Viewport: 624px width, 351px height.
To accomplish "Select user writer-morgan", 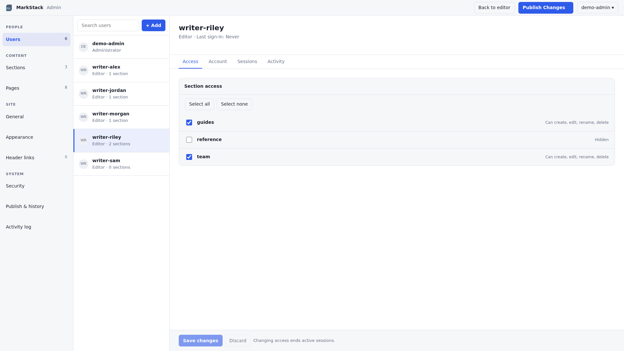I will pos(122,117).
